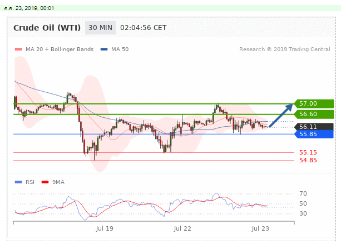Click the MA 50 blue legend swatch
The image size is (341, 249).
pyautogui.click(x=104, y=49)
